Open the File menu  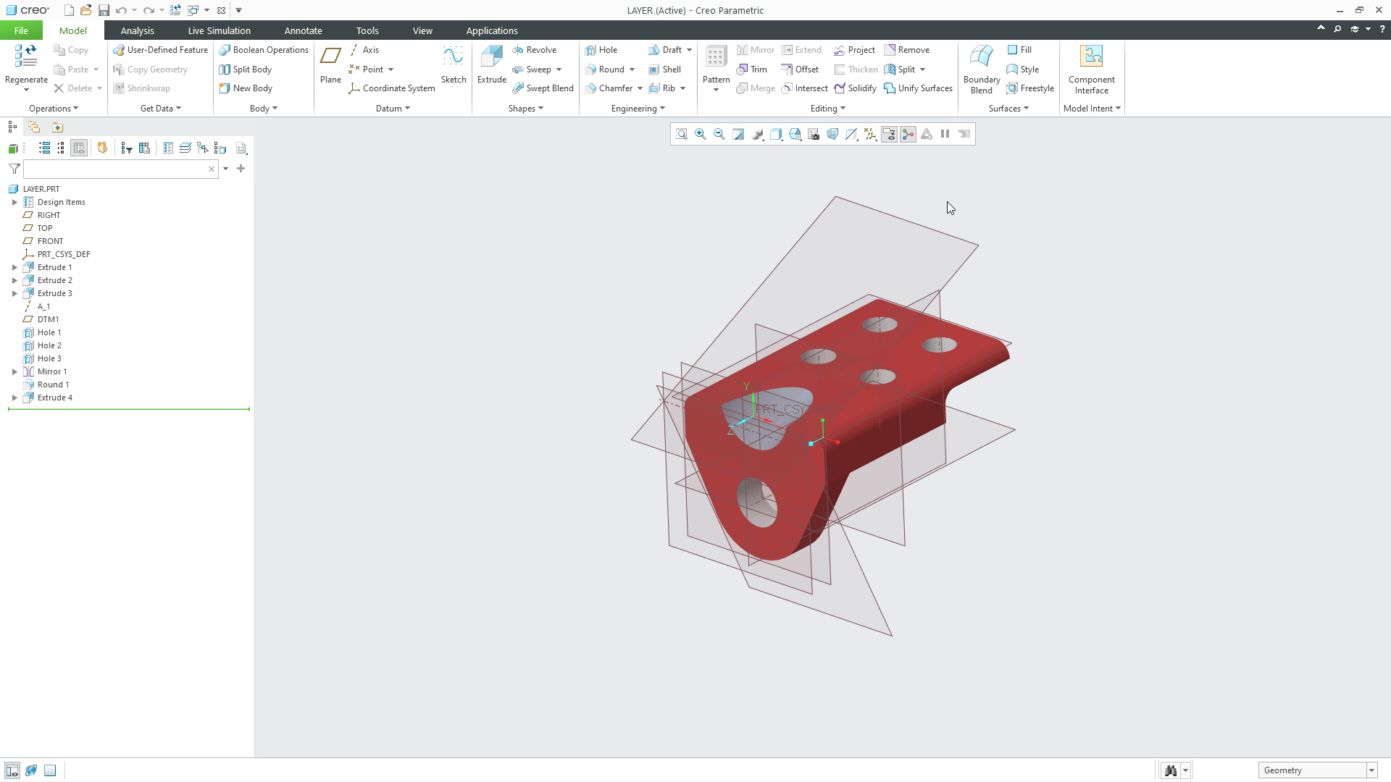(x=21, y=30)
